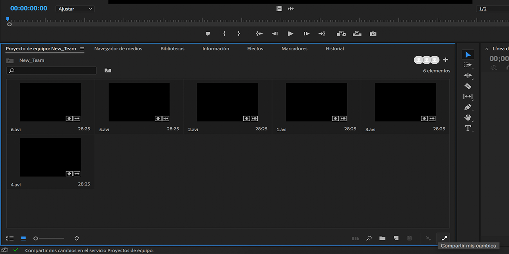Click the Add Marker icon
Screen dimensions: 509x254
click(x=208, y=34)
